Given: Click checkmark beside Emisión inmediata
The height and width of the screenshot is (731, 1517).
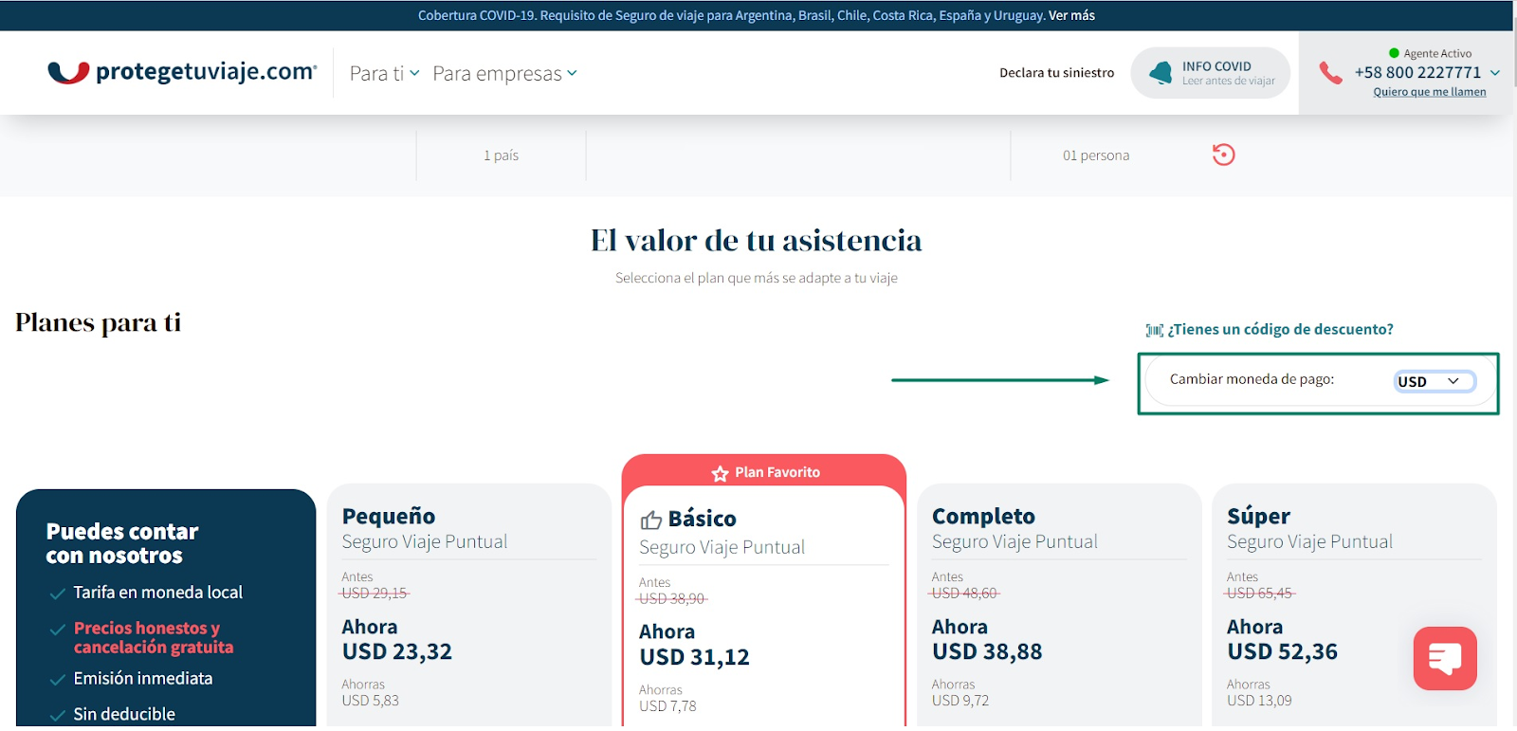Looking at the screenshot, I should [x=58, y=680].
